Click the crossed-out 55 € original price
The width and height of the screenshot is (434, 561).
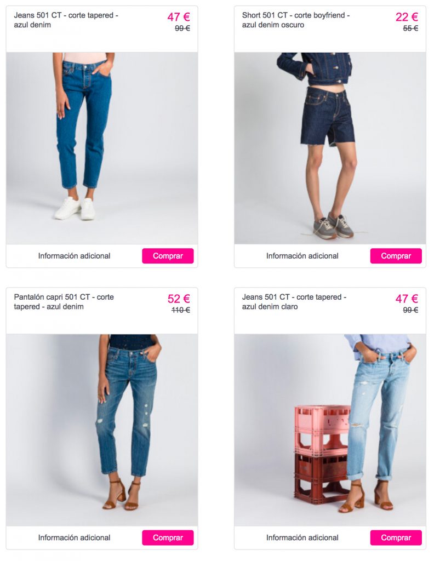(x=410, y=28)
